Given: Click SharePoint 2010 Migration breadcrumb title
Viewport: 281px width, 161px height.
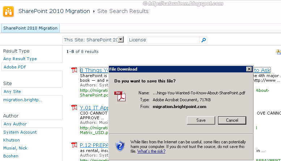Looking at the screenshot, I should click(x=54, y=11).
